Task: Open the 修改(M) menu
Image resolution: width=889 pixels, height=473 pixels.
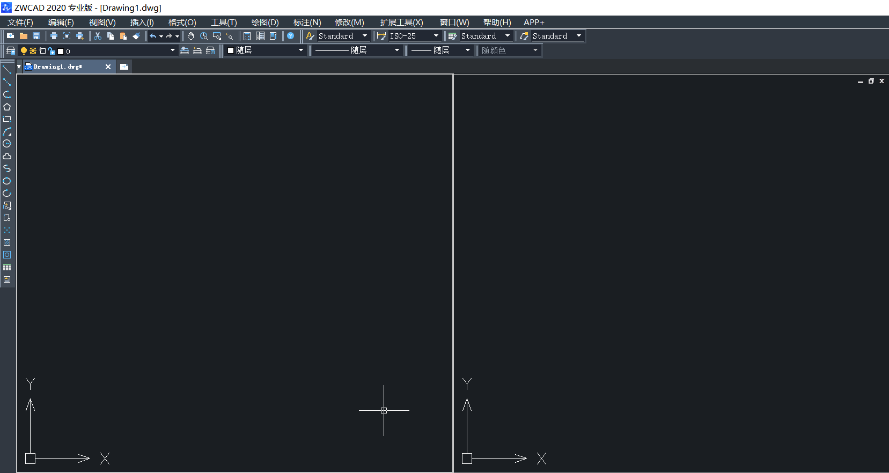Action: [x=349, y=22]
